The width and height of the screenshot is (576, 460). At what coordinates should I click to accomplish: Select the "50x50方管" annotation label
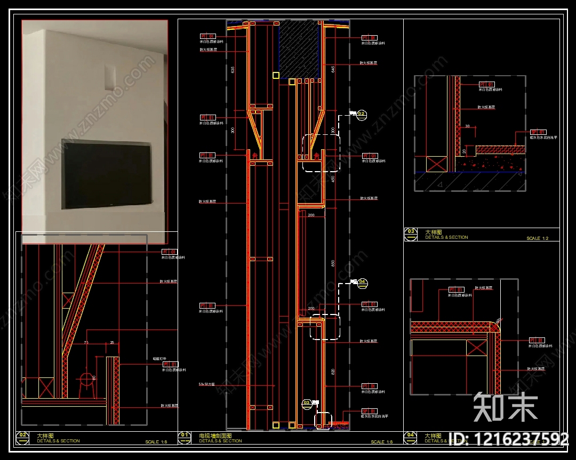206,384
